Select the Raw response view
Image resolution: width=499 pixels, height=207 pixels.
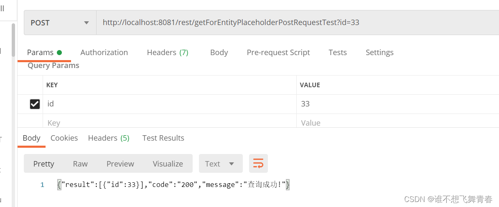point(80,164)
